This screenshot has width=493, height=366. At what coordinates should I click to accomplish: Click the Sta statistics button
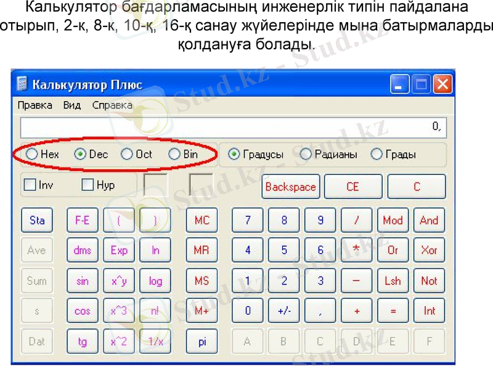pos(37,221)
